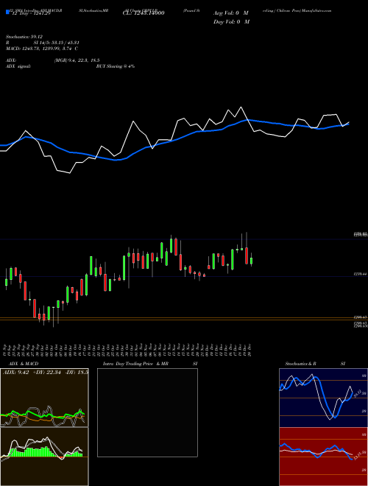Open the MACD histogram chart panel
Viewport: 368px width, 486px height.
click(44, 457)
